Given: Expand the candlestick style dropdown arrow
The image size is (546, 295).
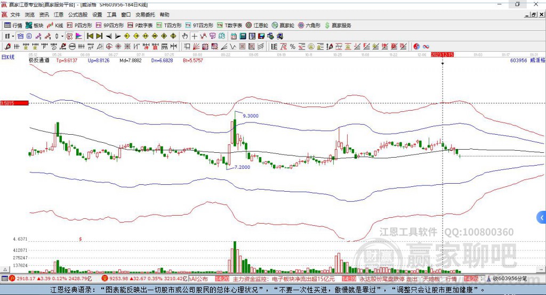Looking at the screenshot, I should point(62,36).
